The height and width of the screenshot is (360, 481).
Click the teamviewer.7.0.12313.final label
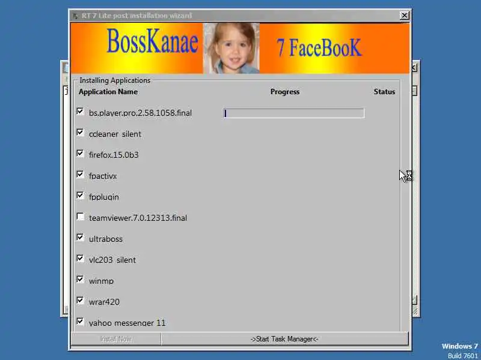138,218
